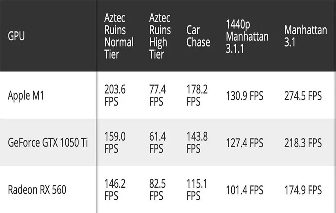Click the Aztec Ruins Normal Tier header
The height and width of the screenshot is (213, 336).
click(x=119, y=36)
